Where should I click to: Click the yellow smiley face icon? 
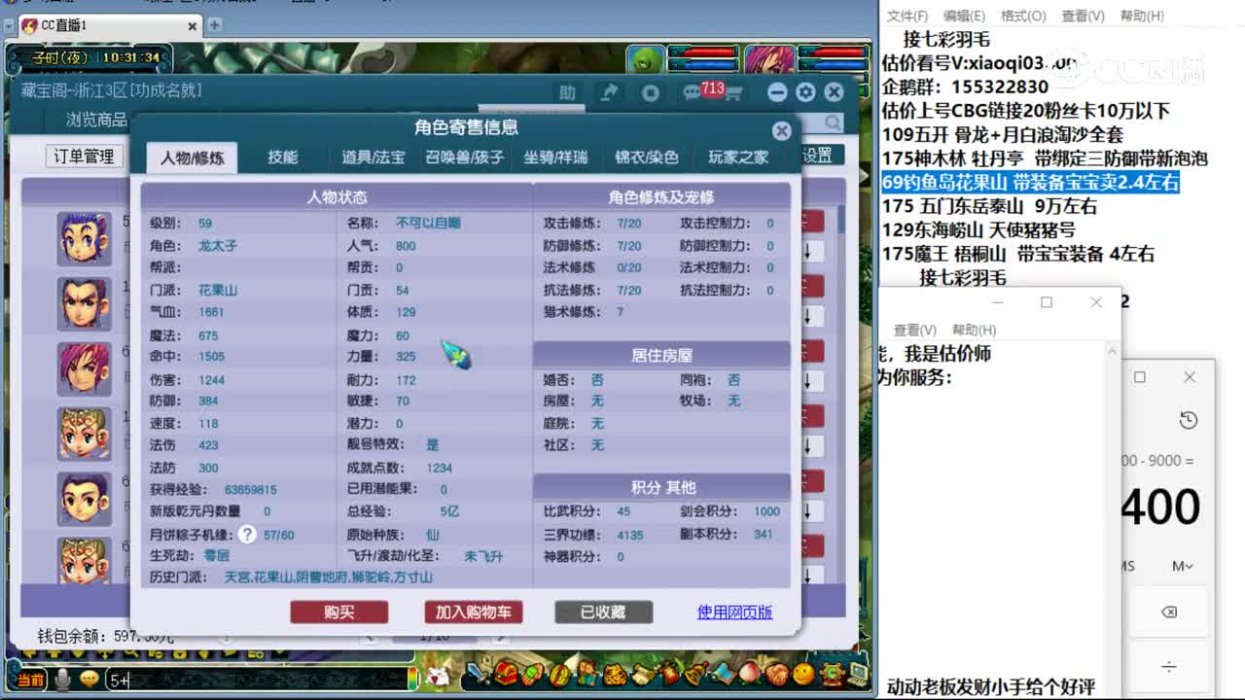click(803, 675)
